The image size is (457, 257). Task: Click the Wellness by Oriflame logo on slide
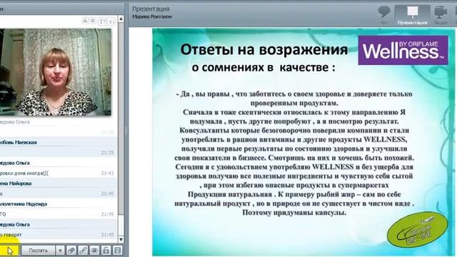click(x=403, y=50)
